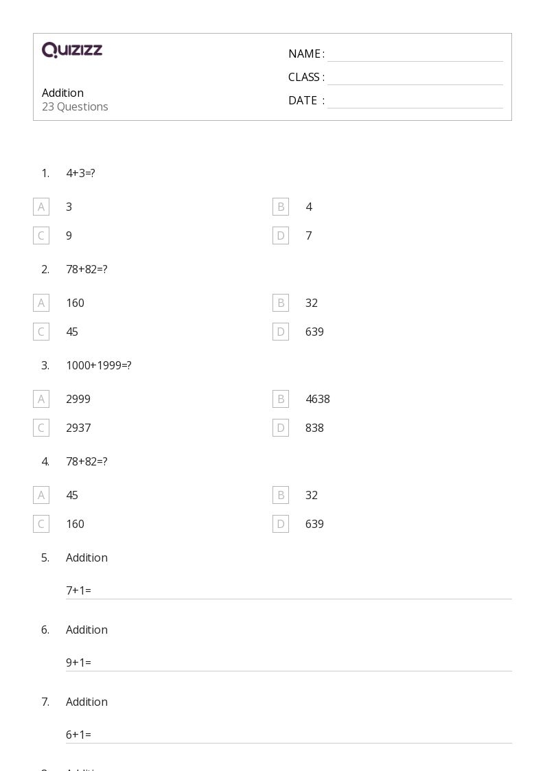Mark option B for question 1
This screenshot has width=545, height=771.
click(281, 207)
